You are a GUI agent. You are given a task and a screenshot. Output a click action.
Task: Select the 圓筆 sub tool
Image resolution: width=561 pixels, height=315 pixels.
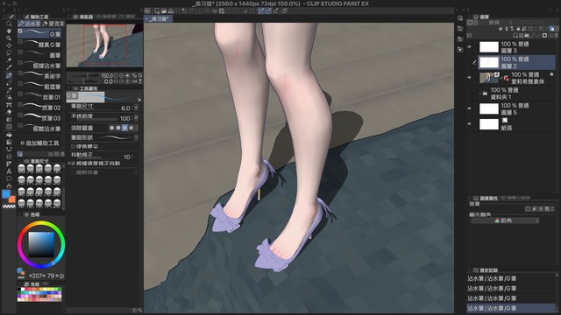(x=39, y=55)
